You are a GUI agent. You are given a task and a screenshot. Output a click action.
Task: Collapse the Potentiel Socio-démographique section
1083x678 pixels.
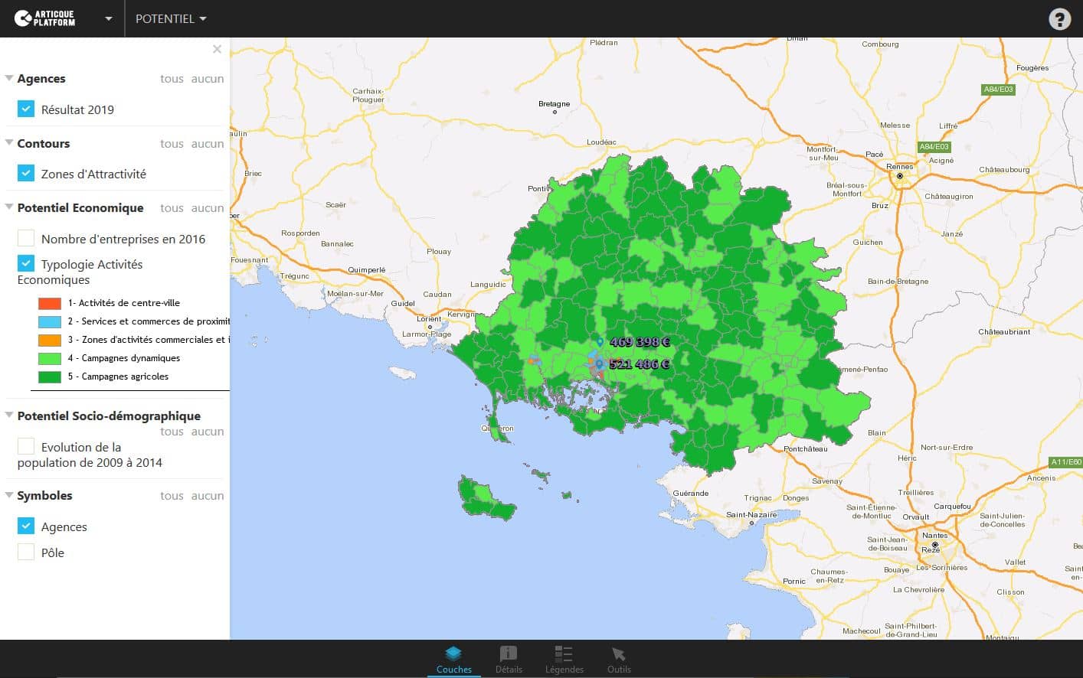tap(9, 416)
